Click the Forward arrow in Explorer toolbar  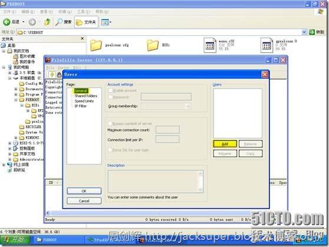point(32,22)
